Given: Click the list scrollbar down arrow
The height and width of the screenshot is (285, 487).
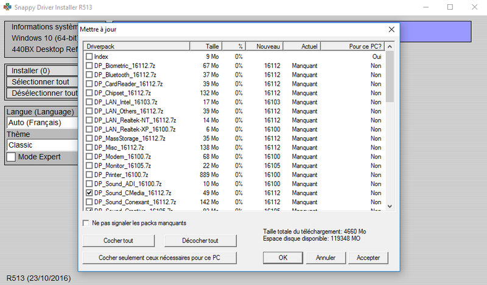Looking at the screenshot, I should click(390, 206).
